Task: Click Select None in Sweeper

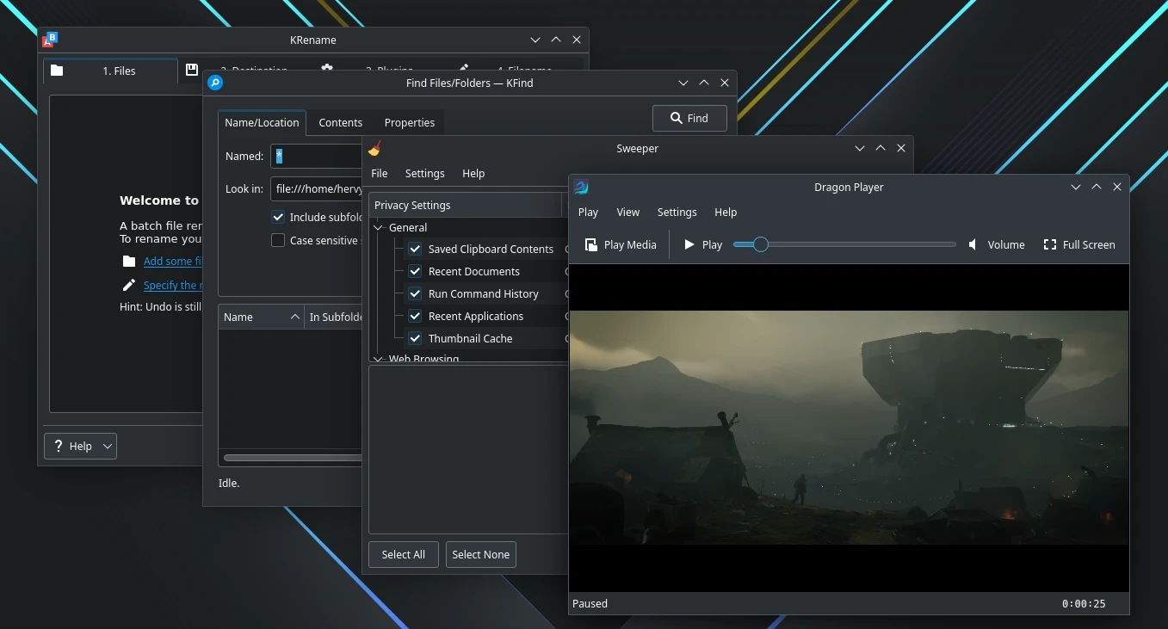Action: click(x=481, y=554)
